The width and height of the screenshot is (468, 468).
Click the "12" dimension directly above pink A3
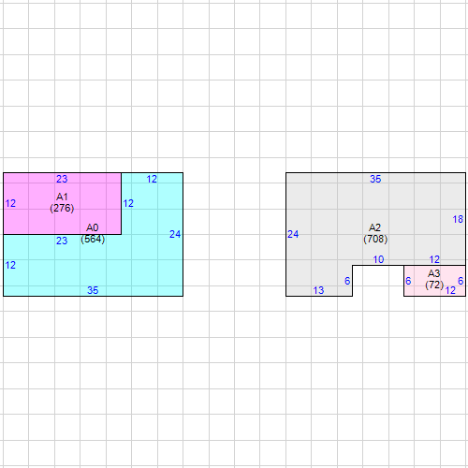(x=434, y=259)
